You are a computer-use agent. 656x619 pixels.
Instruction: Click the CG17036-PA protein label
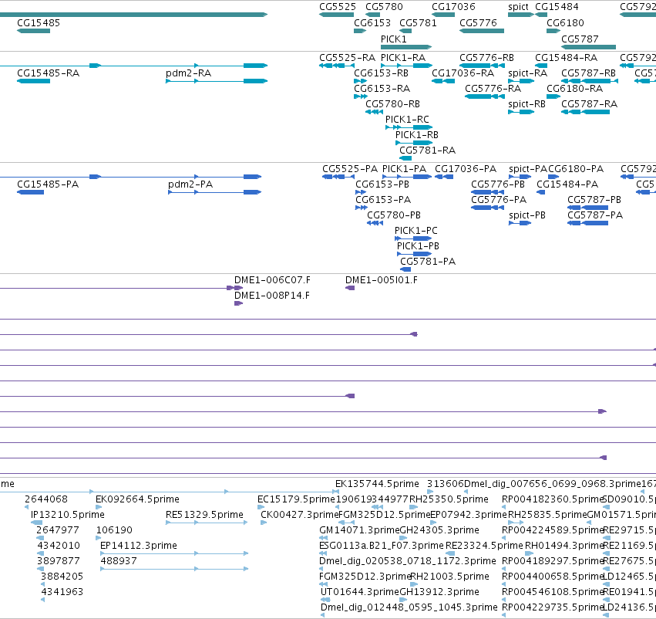466,169
